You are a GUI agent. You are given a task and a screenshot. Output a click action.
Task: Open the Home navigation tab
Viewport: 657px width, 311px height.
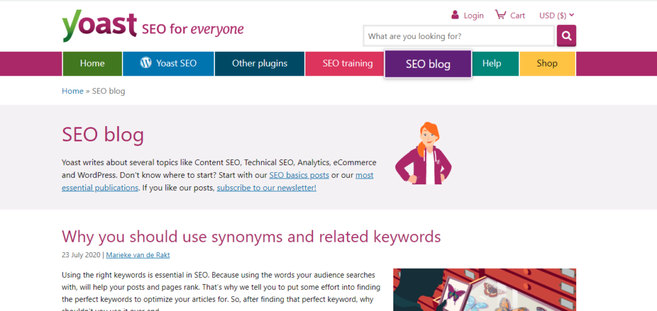(x=92, y=63)
